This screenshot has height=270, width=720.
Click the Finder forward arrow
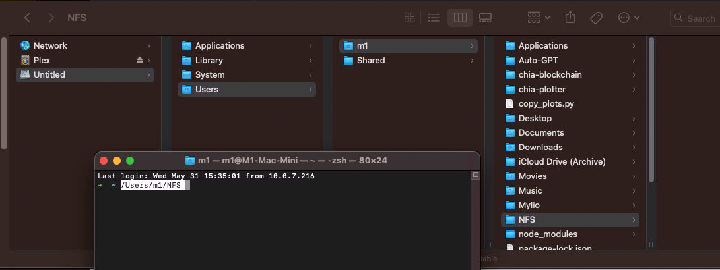(x=51, y=18)
